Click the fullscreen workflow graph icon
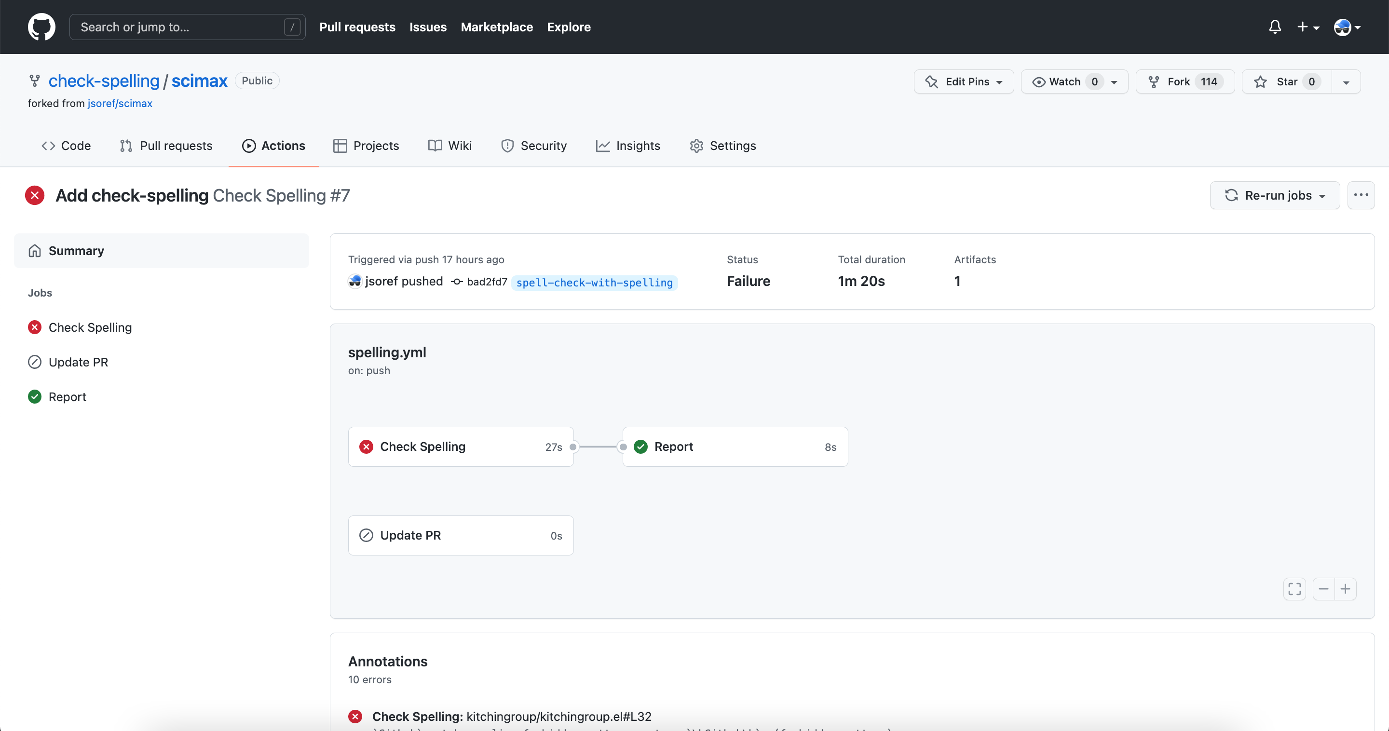The width and height of the screenshot is (1389, 731). pyautogui.click(x=1294, y=589)
